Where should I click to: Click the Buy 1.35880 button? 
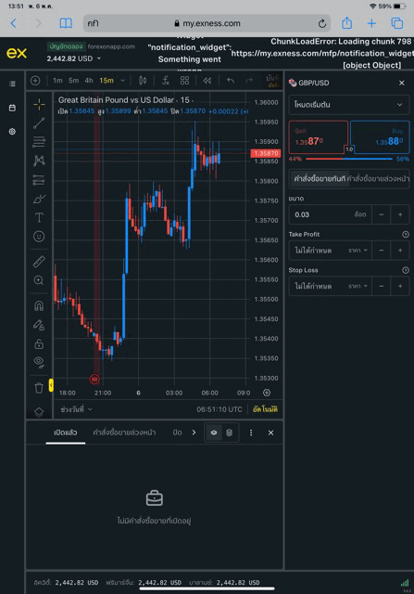click(380, 136)
